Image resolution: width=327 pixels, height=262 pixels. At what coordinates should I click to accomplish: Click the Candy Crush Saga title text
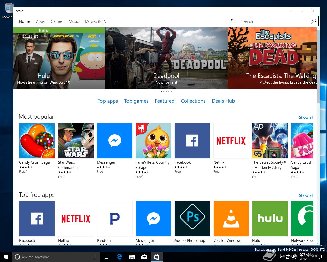pyautogui.click(x=34, y=162)
